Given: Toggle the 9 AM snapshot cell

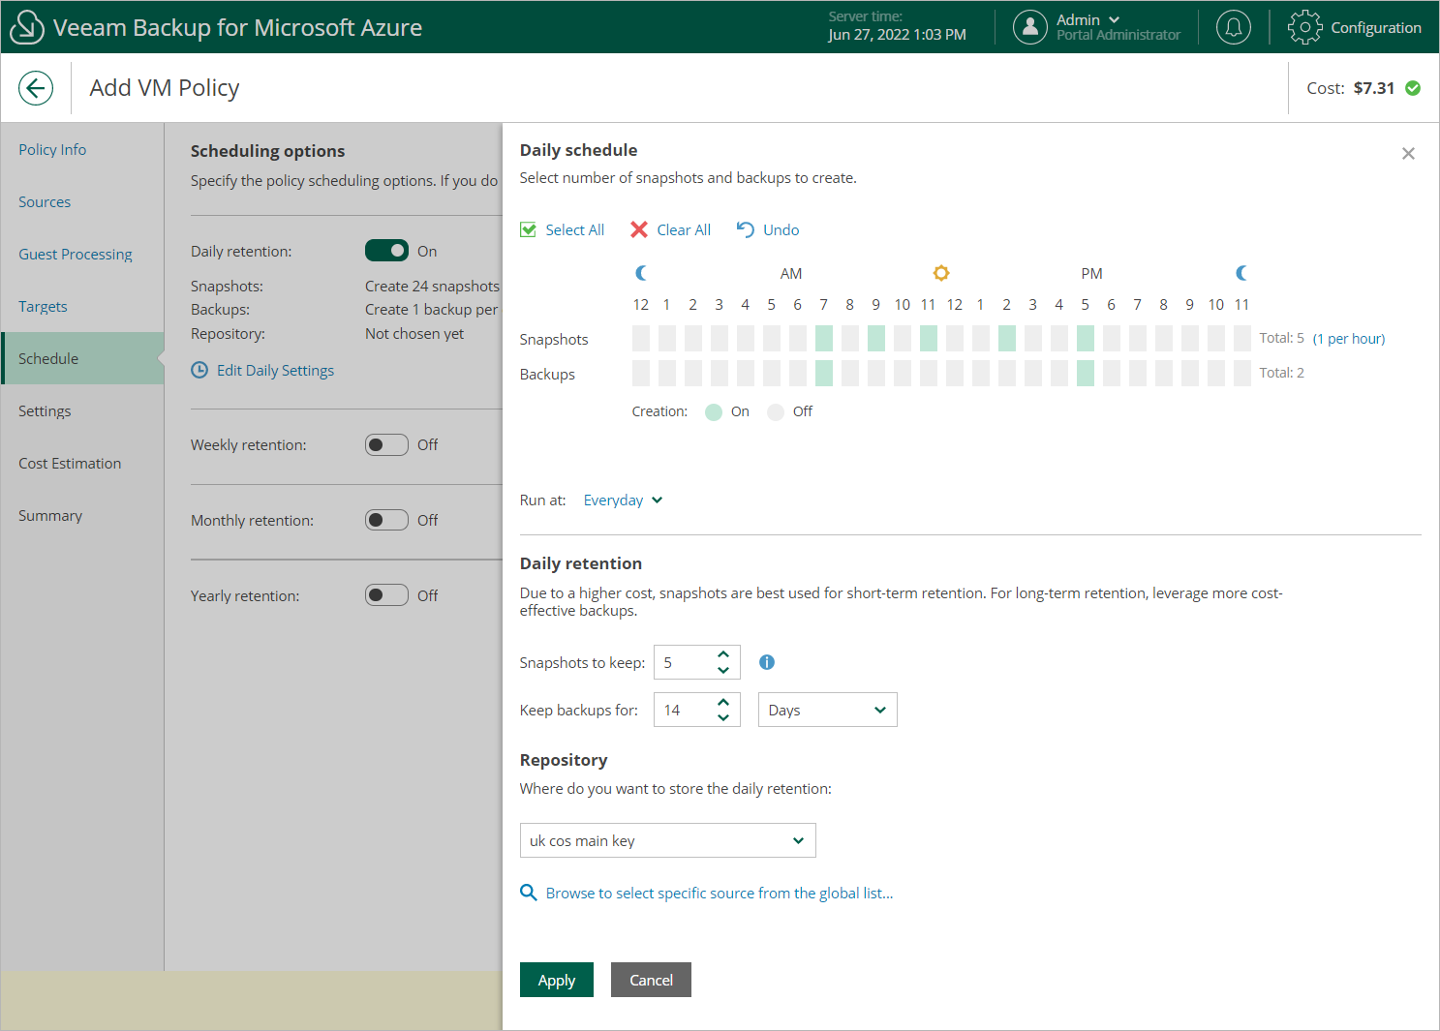Looking at the screenshot, I should click(x=876, y=338).
